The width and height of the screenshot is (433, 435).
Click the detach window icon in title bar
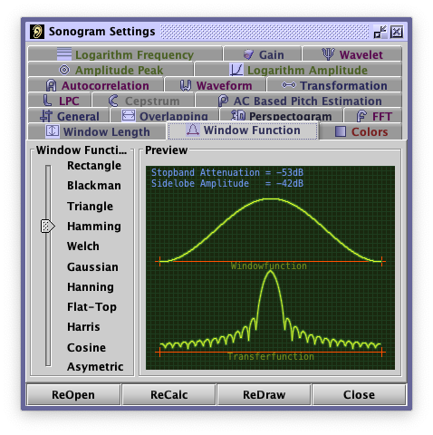click(380, 32)
